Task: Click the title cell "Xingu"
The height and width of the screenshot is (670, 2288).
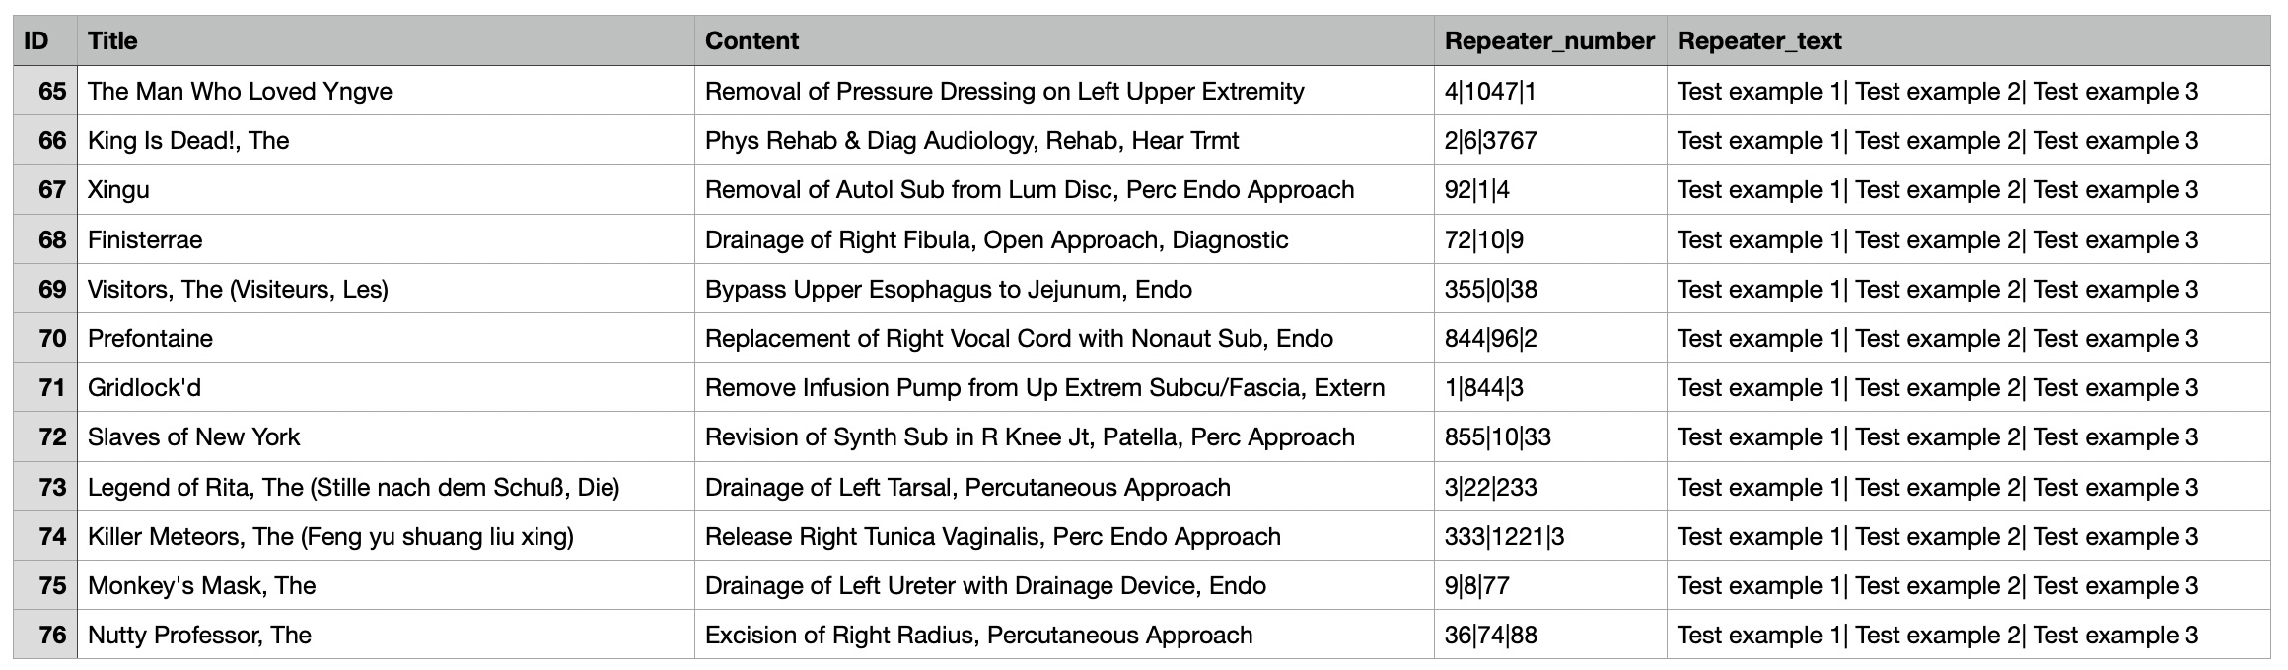Action: click(x=118, y=190)
